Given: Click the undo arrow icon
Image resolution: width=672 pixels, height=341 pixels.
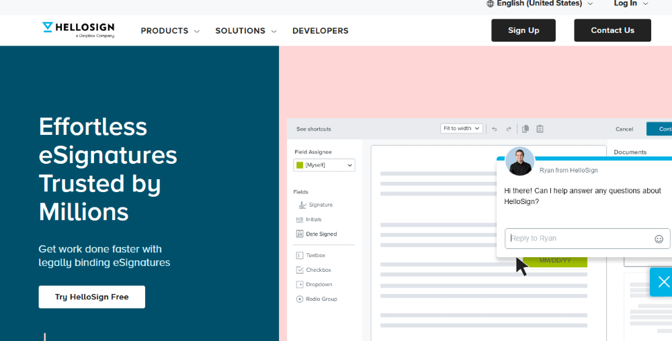Looking at the screenshot, I should tap(494, 129).
